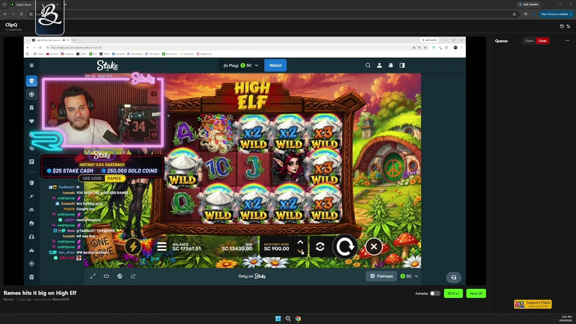Enter fullscreen mode for the Stake game

93,276
